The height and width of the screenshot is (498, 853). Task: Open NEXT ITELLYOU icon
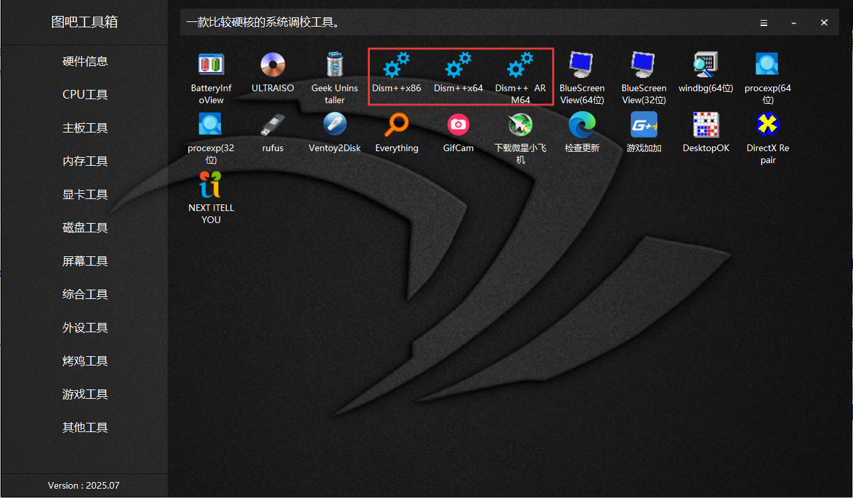pos(211,184)
